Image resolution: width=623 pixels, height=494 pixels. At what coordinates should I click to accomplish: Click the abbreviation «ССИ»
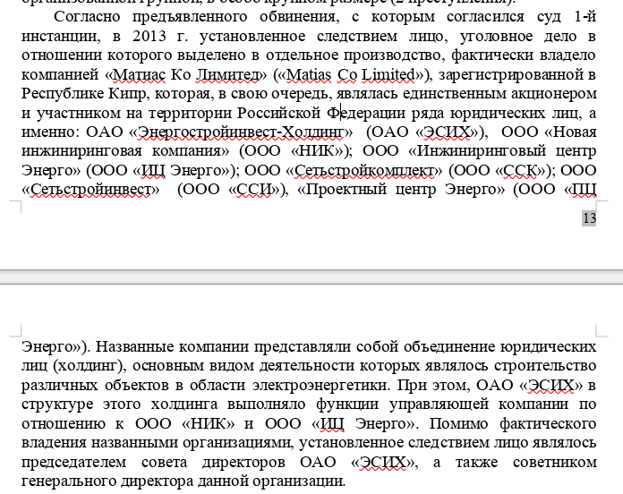point(253,190)
